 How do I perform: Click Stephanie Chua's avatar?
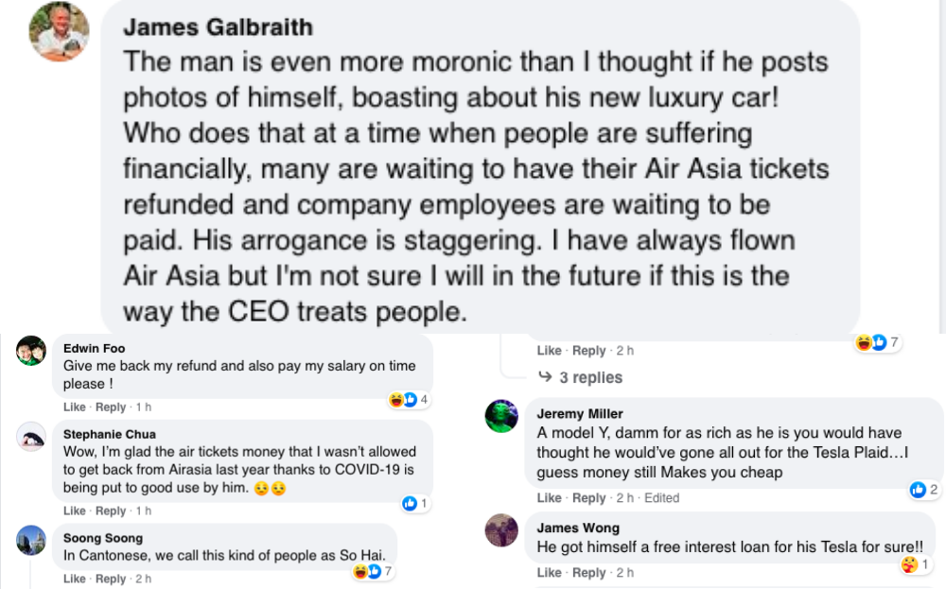tap(31, 436)
